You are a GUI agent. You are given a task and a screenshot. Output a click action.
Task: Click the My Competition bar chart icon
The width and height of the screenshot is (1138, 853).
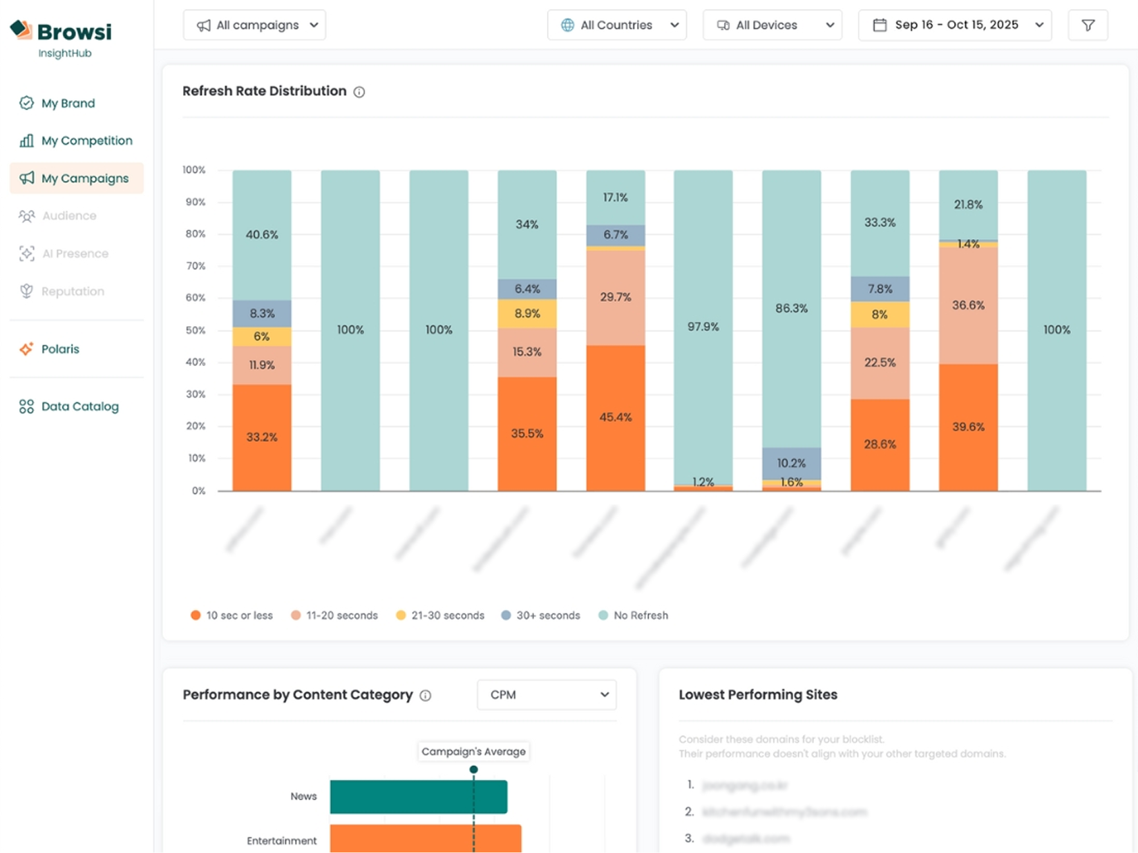(x=26, y=141)
